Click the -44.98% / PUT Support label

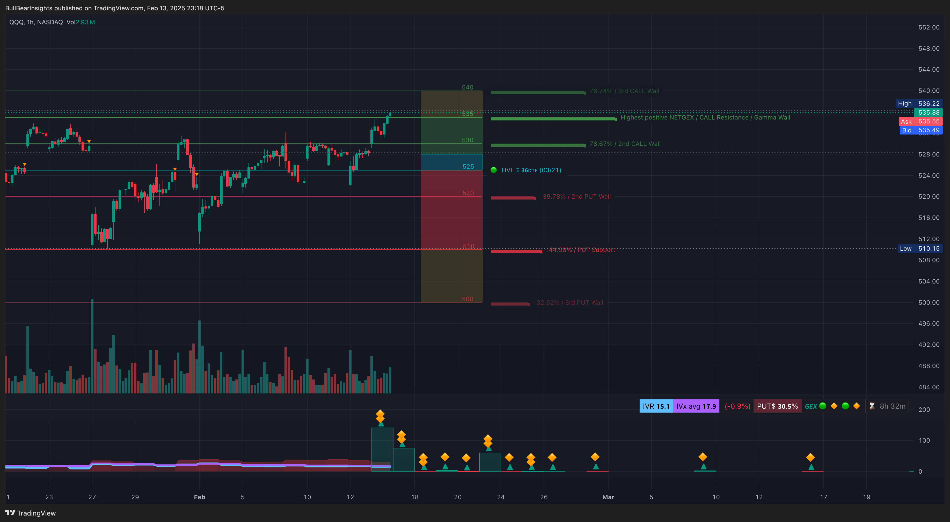pyautogui.click(x=580, y=250)
